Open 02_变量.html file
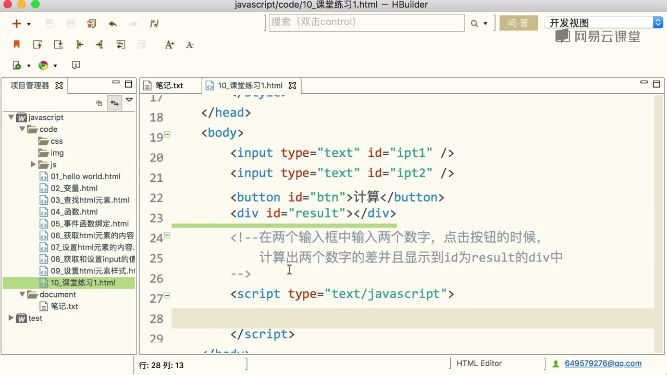This screenshot has height=375, width=667. click(69, 189)
